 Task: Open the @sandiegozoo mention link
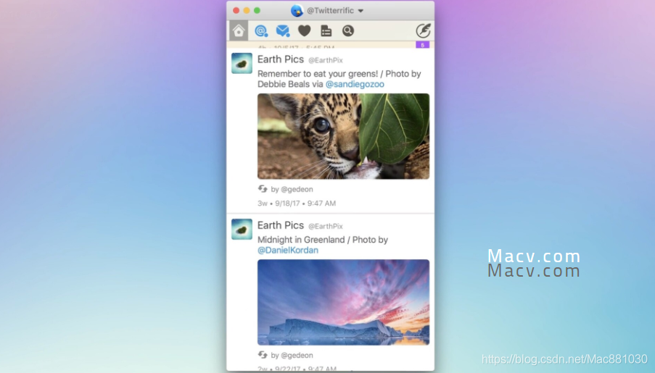pyautogui.click(x=355, y=84)
